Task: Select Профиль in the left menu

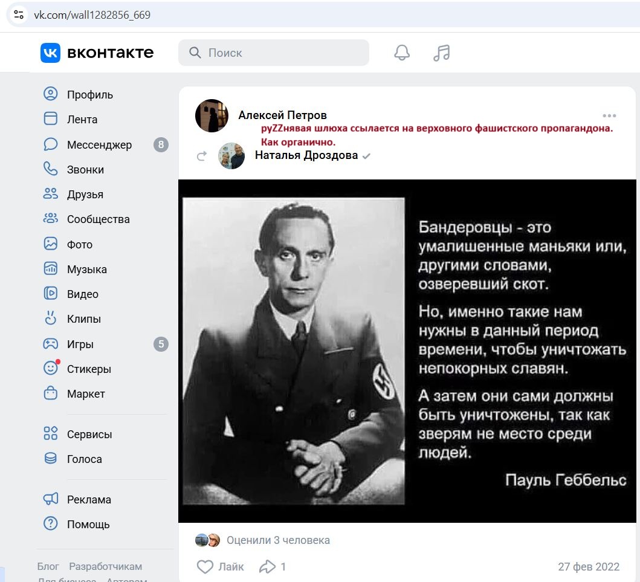Action: pos(89,95)
